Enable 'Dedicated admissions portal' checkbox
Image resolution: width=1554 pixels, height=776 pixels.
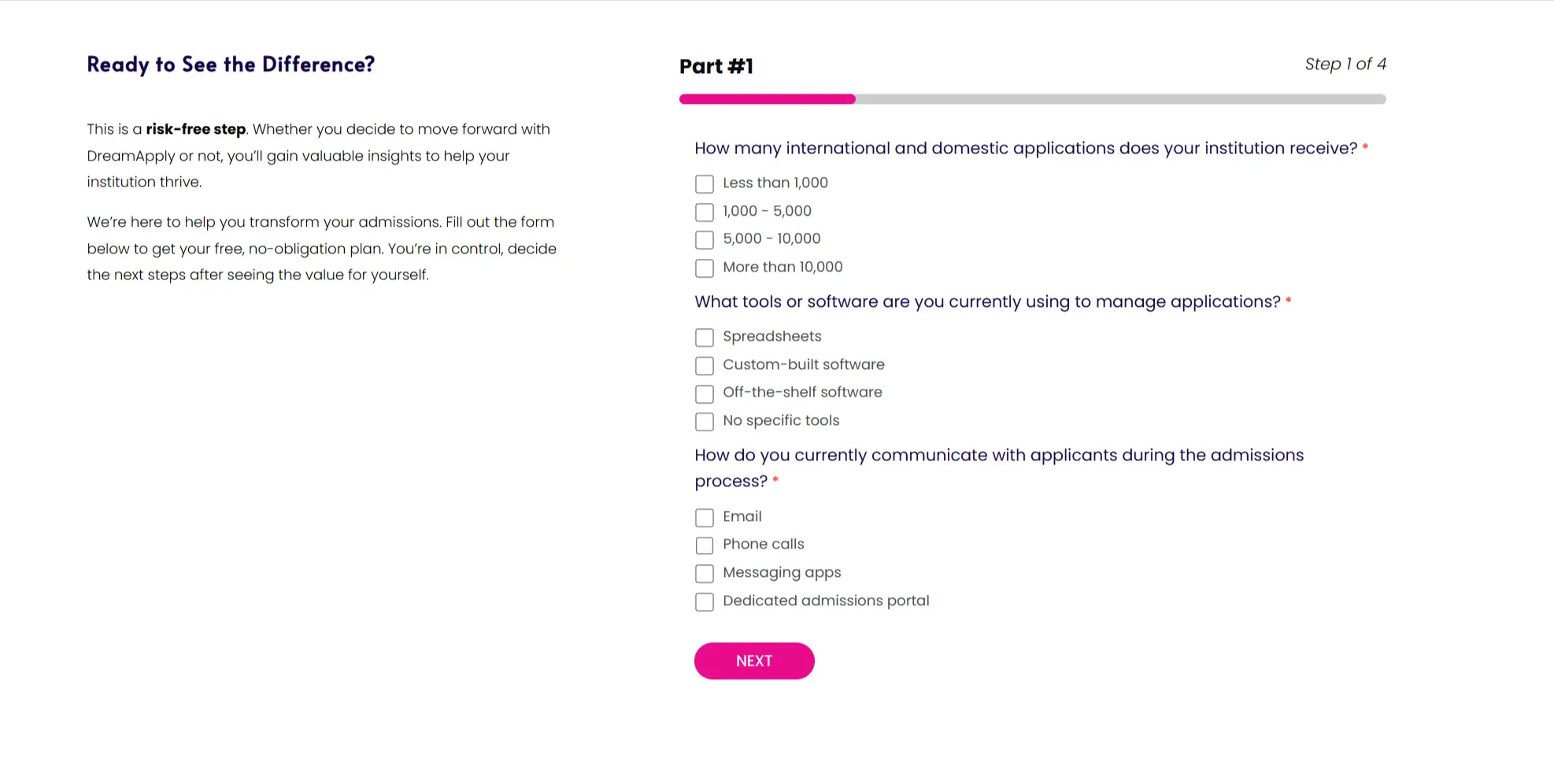coord(705,602)
